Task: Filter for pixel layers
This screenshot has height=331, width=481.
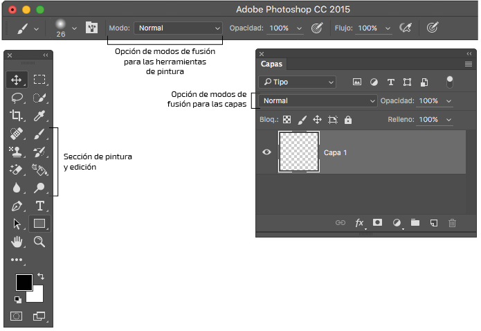Action: coord(356,82)
